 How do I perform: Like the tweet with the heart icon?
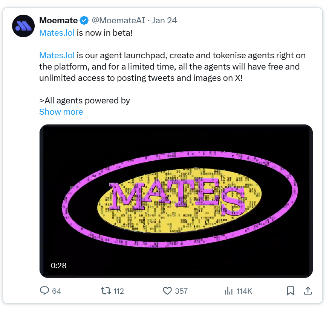(167, 291)
